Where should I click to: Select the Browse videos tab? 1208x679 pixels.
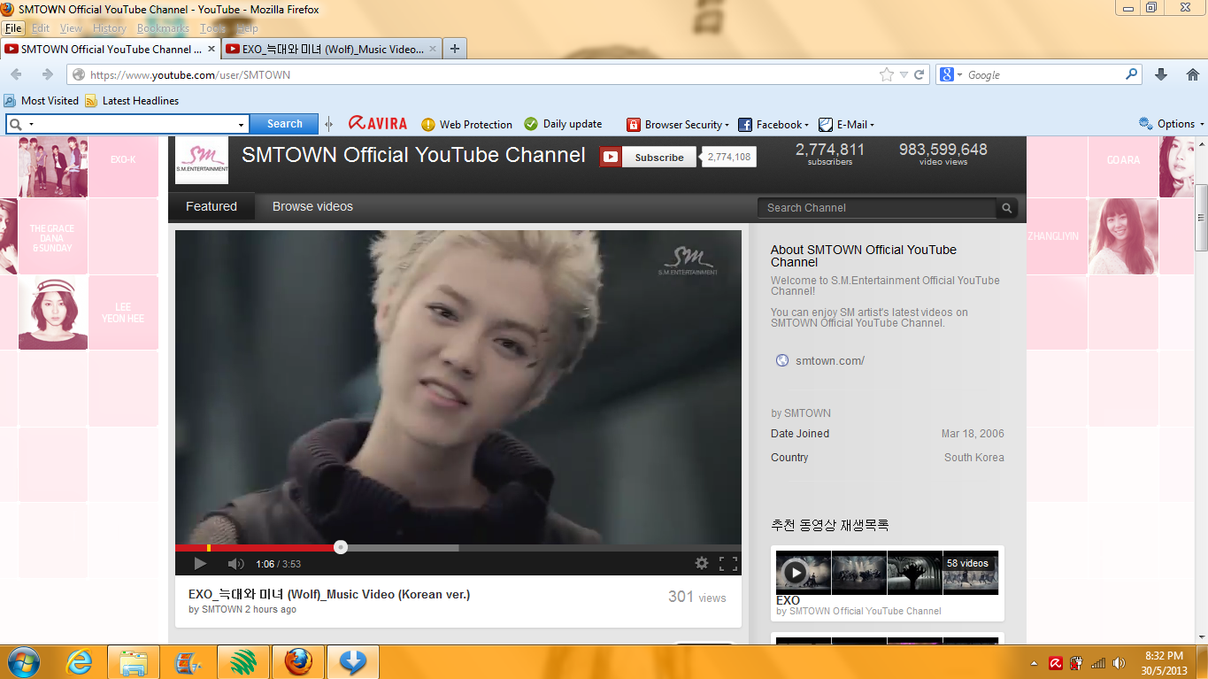pos(312,206)
